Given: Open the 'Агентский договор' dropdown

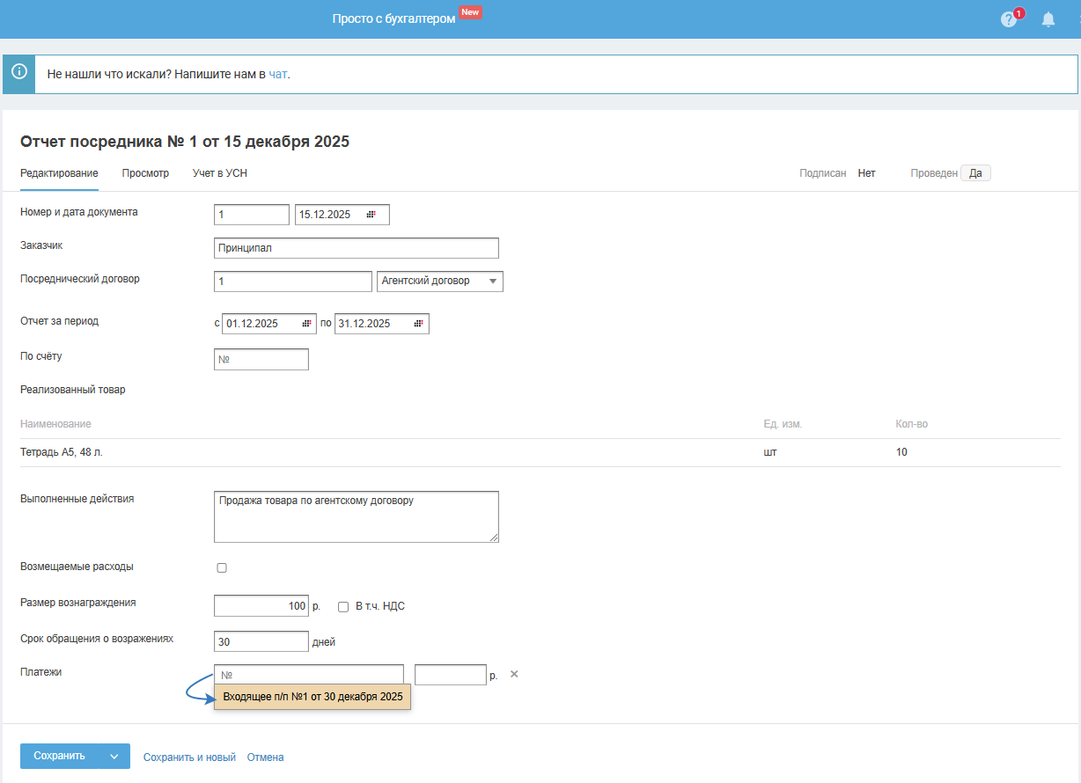Looking at the screenshot, I should 440,282.
